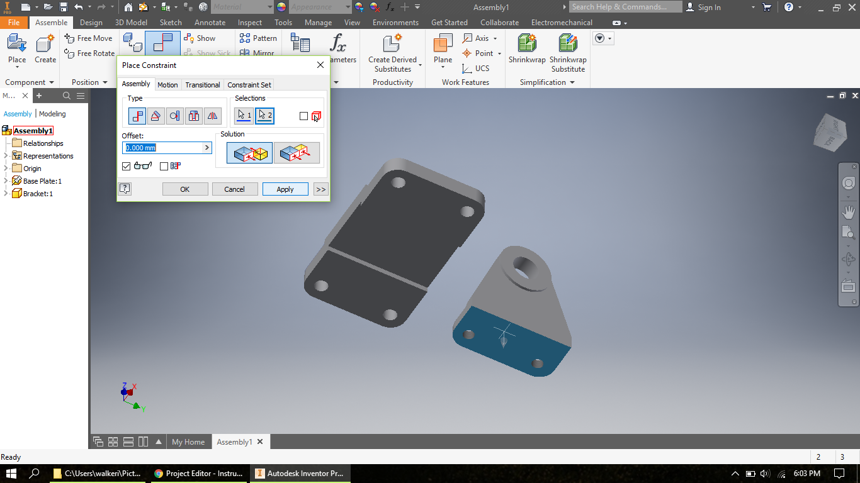Viewport: 860px width, 483px height.
Task: Activate the Pan tool on the navigation bar
Action: click(849, 212)
